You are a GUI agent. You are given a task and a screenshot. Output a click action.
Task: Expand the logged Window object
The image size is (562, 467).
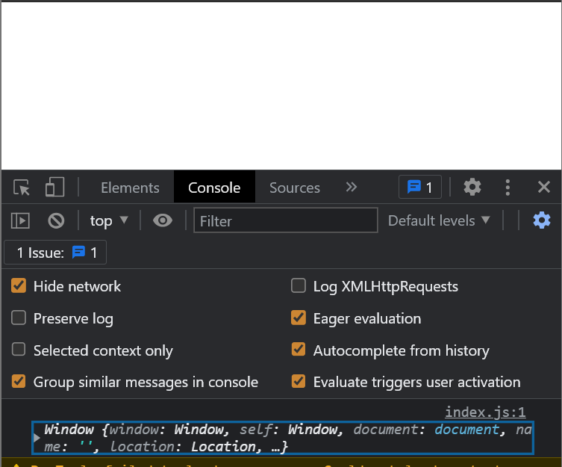37,438
